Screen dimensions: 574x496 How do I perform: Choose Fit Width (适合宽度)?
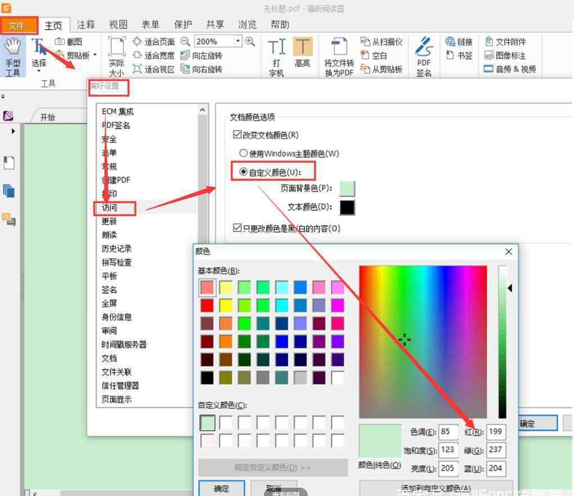point(154,55)
